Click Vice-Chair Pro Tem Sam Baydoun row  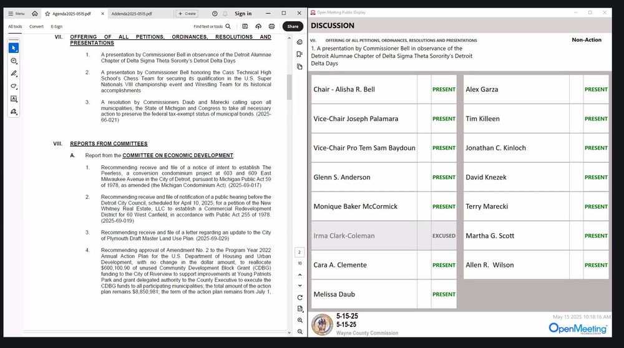click(384, 148)
